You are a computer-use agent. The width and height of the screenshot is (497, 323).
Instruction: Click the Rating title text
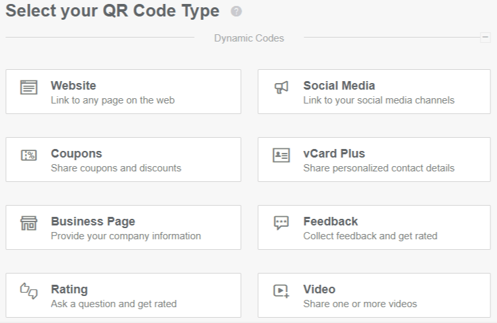click(69, 289)
